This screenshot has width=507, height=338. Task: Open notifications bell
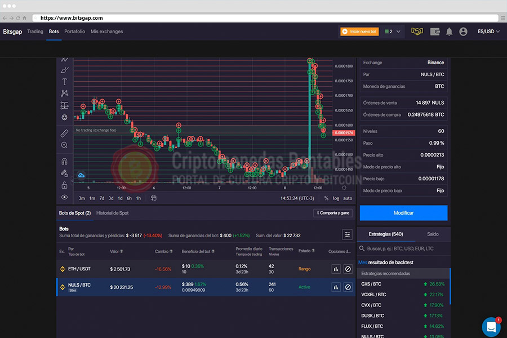point(449,32)
